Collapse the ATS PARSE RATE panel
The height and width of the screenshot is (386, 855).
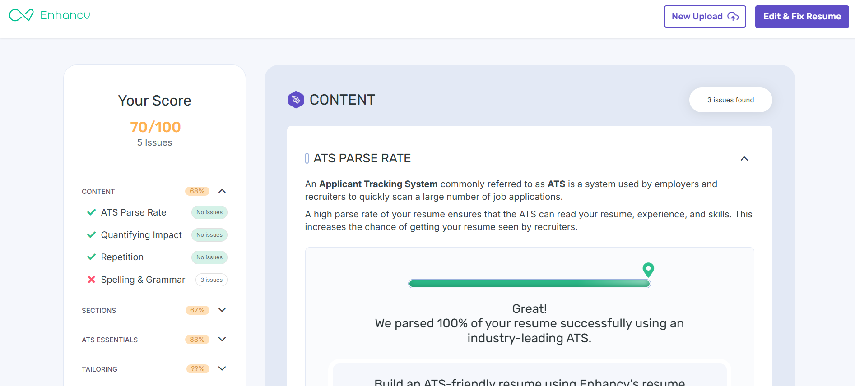744,159
